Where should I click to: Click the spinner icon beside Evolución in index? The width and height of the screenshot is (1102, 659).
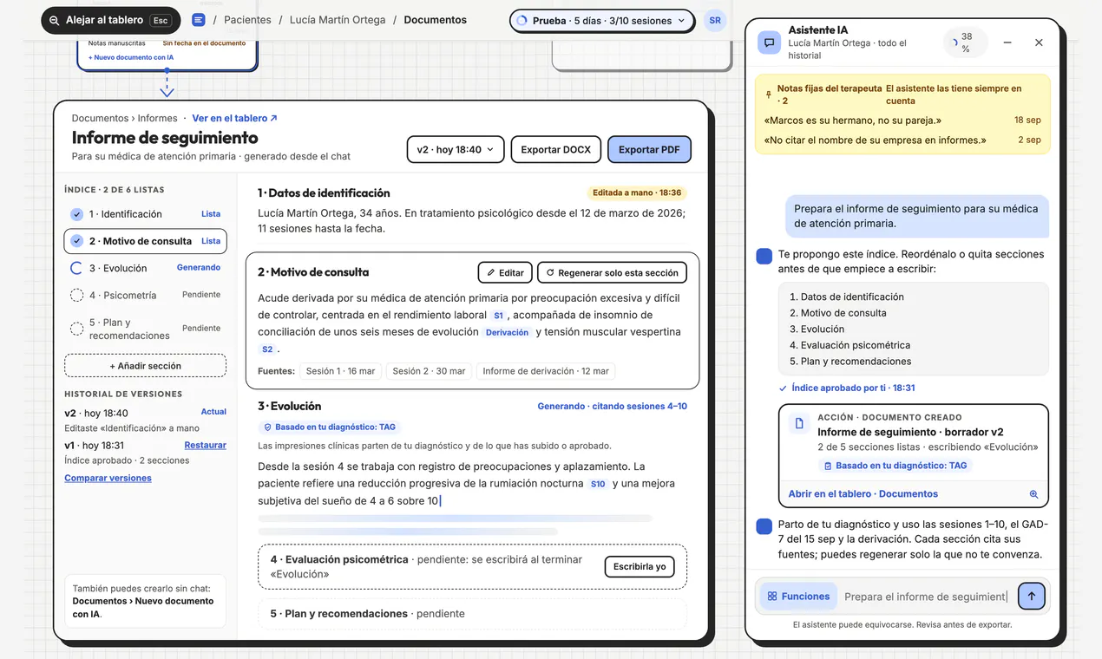tap(76, 268)
